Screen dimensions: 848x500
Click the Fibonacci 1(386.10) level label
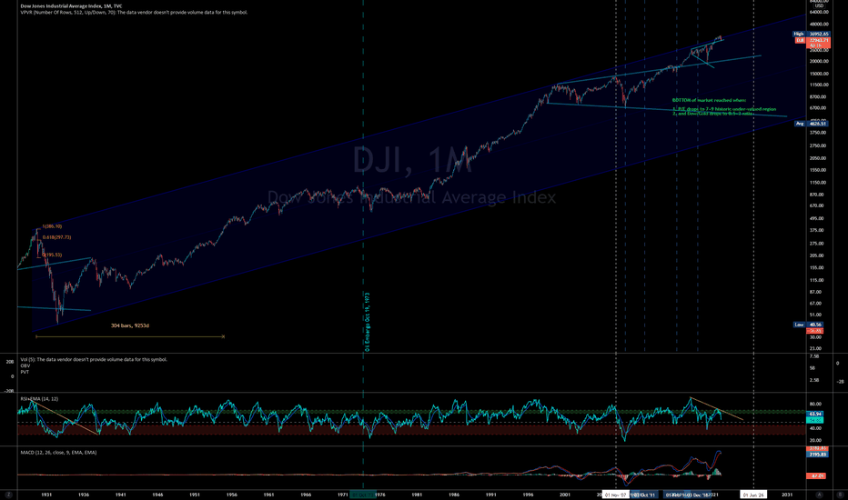[x=52, y=226]
